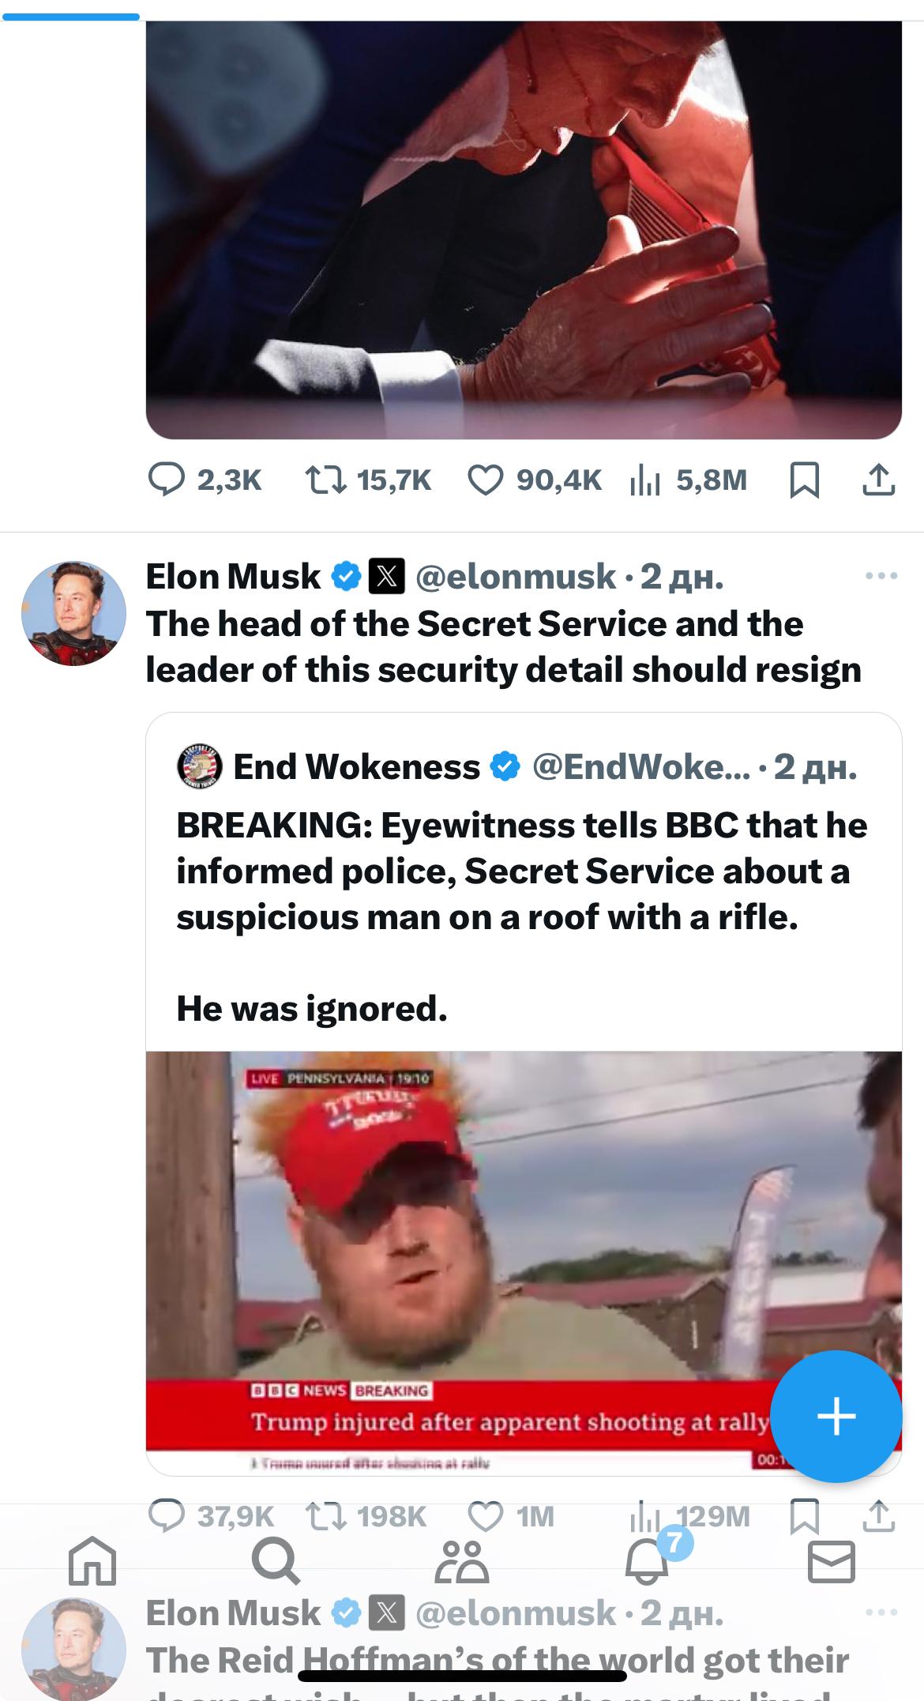Like the tweet with 1M likes
The image size is (924, 1701).
click(x=485, y=1515)
